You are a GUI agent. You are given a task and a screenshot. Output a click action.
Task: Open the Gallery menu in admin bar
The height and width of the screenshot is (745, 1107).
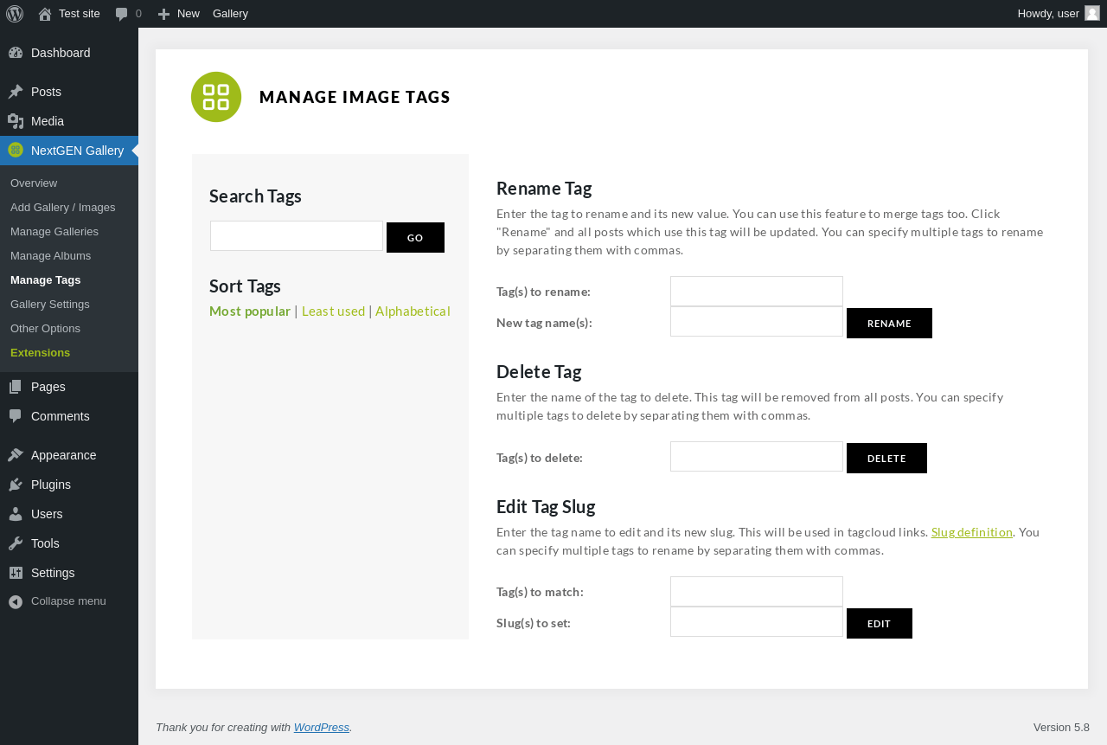click(230, 14)
